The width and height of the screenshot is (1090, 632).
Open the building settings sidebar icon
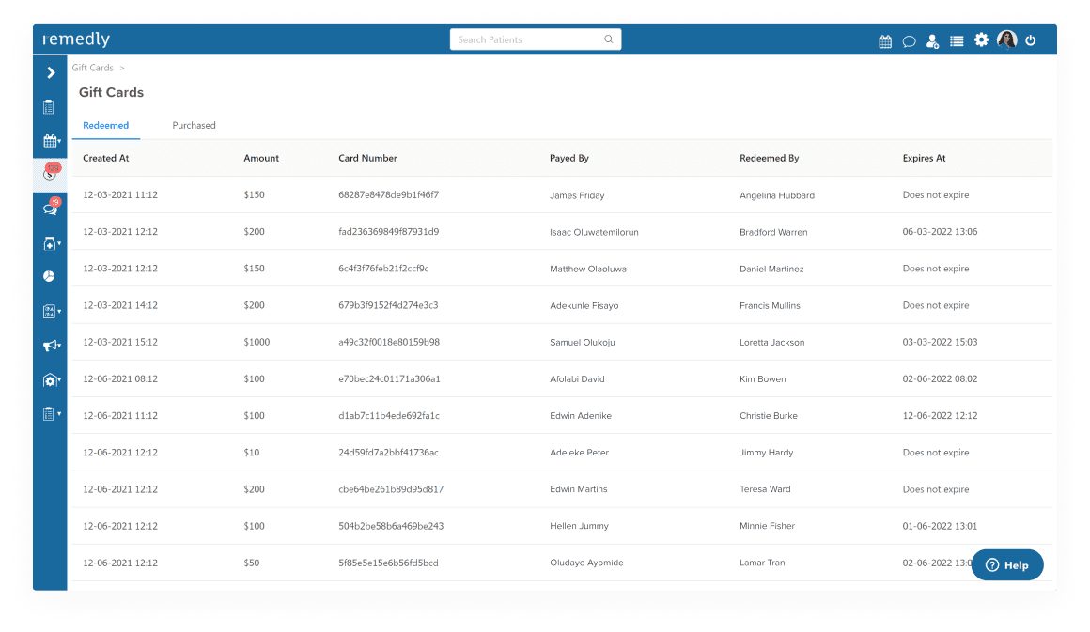point(51,380)
